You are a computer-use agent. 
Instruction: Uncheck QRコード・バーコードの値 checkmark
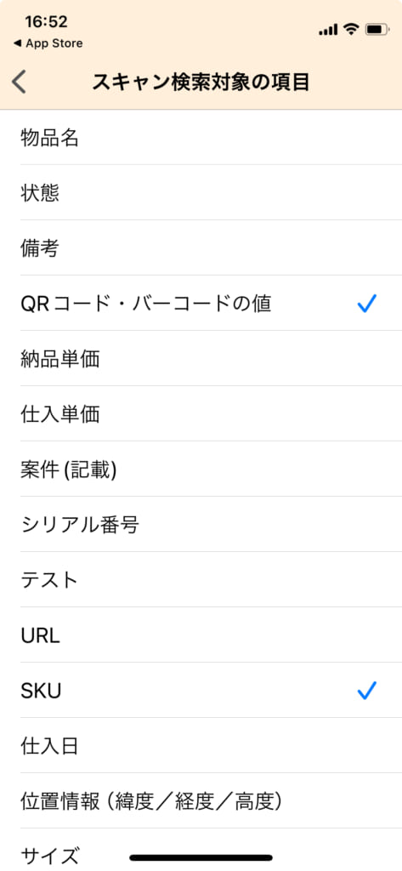tap(367, 304)
